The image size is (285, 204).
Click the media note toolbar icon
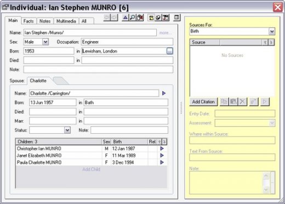click(x=166, y=18)
